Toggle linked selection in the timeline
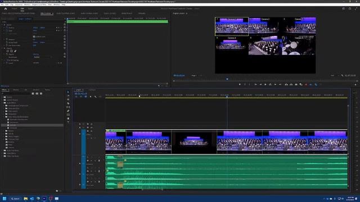This screenshot has width=360, height=202. click(85, 97)
